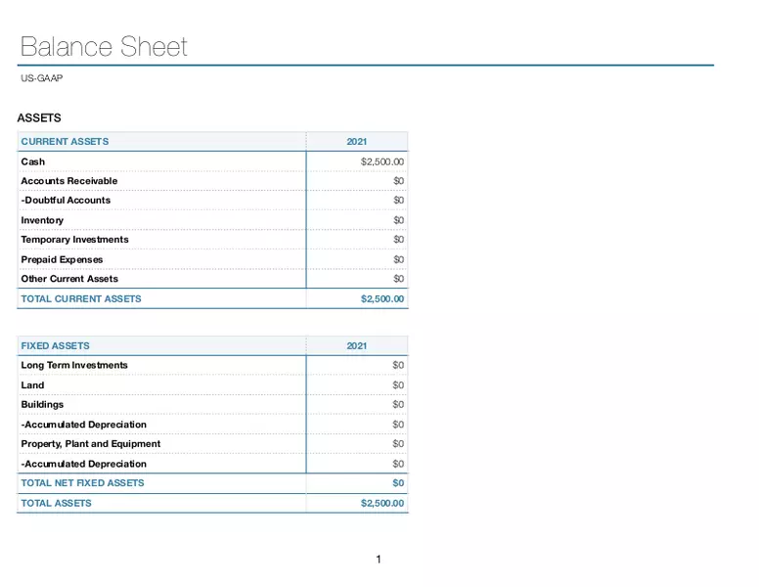Select the Other Current Assets label
The height and width of the screenshot is (587, 759).
[69, 279]
